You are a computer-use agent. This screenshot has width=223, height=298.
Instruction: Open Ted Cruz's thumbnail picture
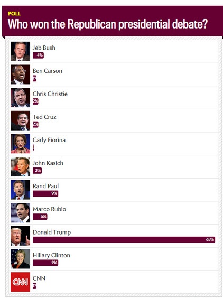point(20,120)
